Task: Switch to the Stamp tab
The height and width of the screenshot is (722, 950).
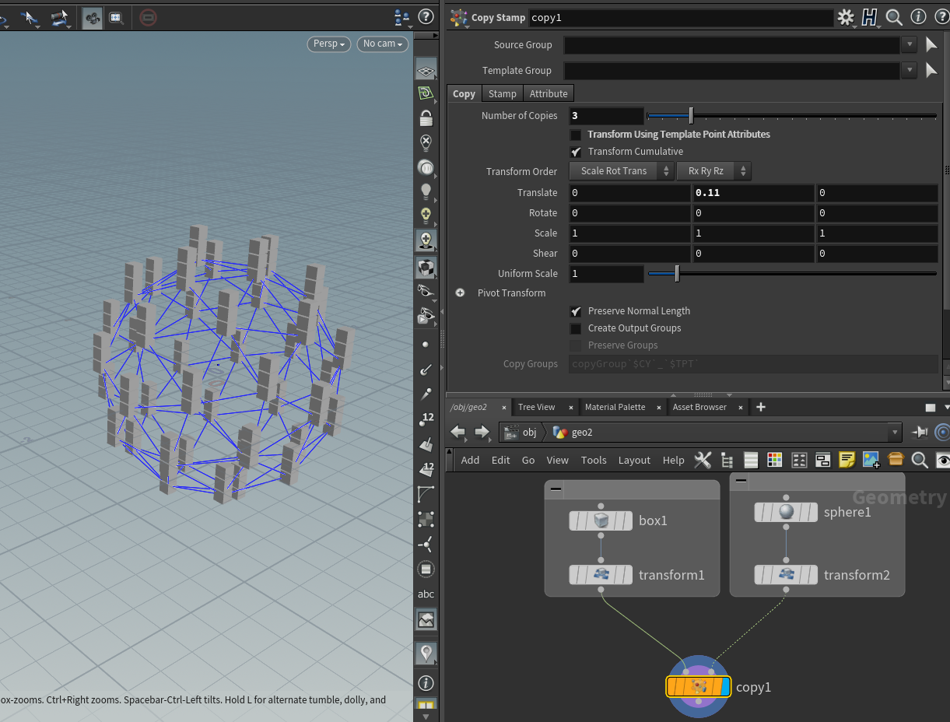Action: [x=502, y=93]
